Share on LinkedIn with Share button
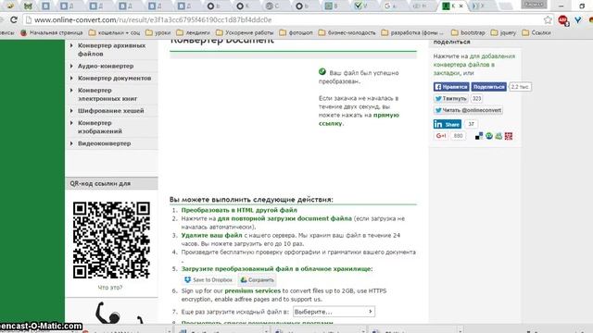The width and height of the screenshot is (593, 333). point(448,124)
